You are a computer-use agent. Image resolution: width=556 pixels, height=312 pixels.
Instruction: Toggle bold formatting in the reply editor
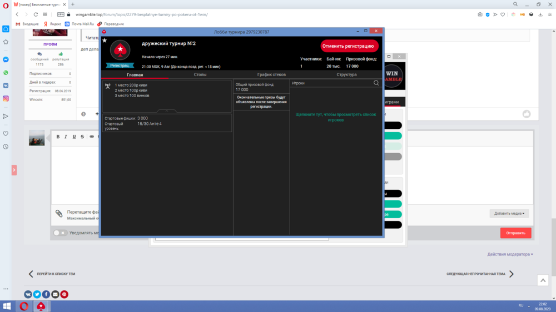pos(57,137)
